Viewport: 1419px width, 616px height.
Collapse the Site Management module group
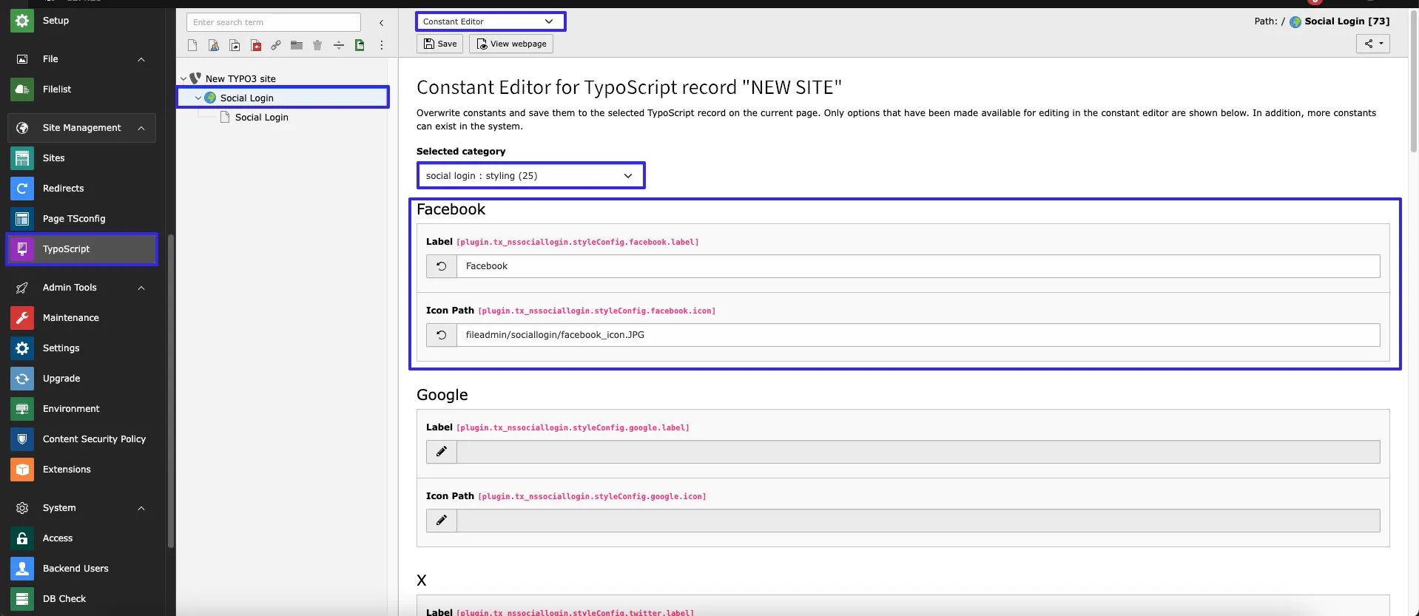[x=141, y=128]
